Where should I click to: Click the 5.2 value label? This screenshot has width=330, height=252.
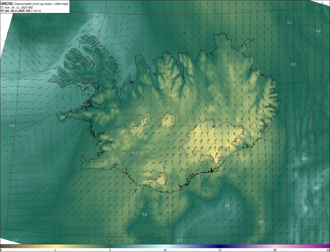pos(293,64)
